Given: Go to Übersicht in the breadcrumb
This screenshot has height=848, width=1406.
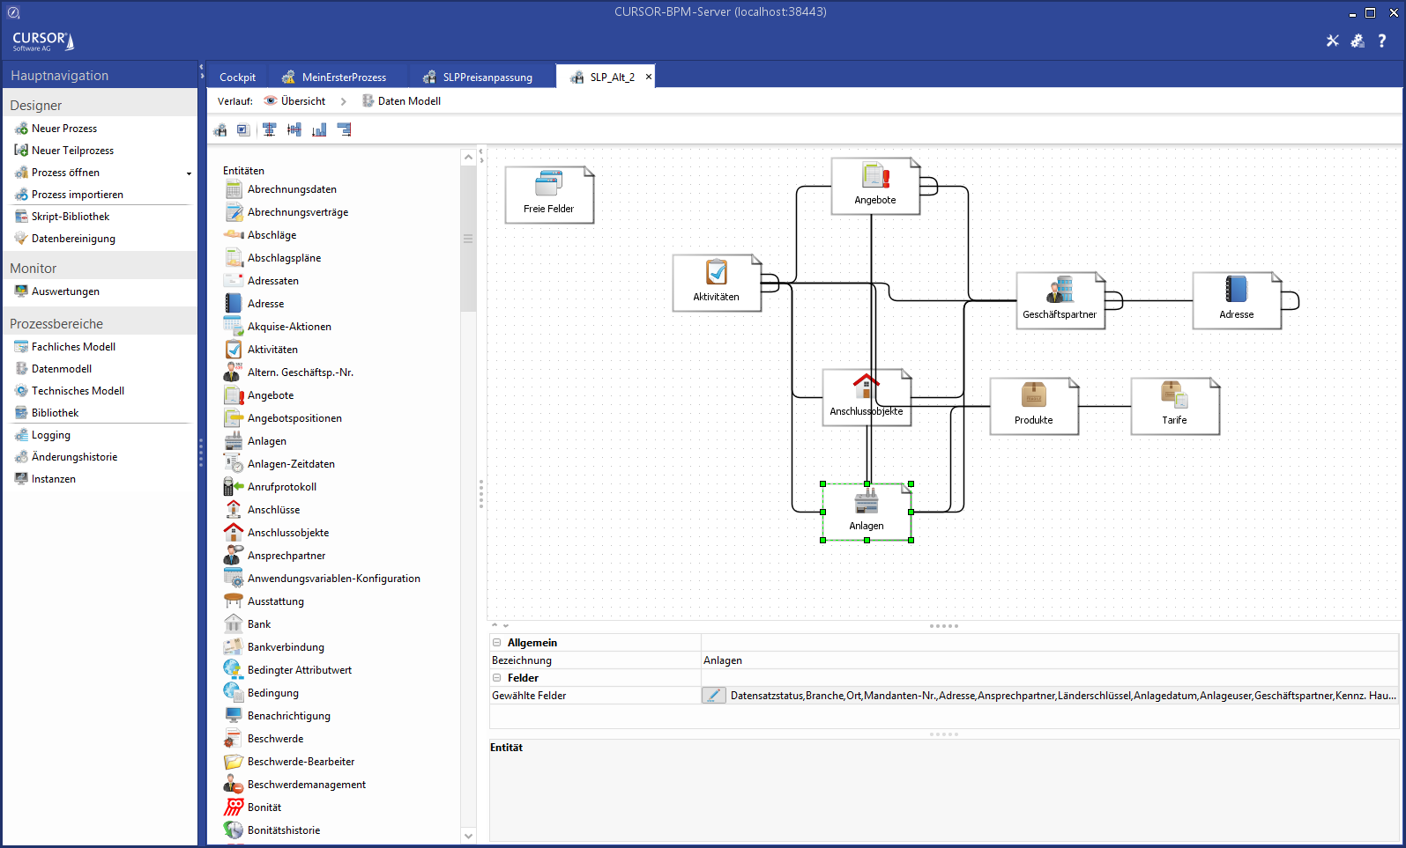Looking at the screenshot, I should (x=302, y=101).
